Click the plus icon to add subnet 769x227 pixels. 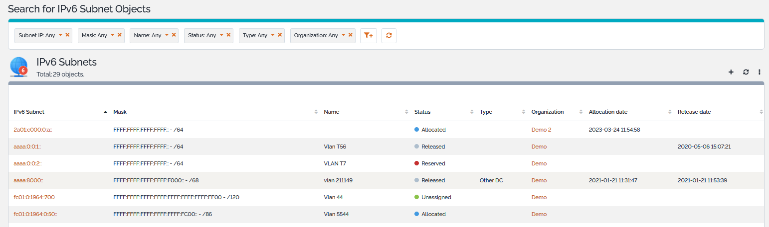pyautogui.click(x=731, y=72)
